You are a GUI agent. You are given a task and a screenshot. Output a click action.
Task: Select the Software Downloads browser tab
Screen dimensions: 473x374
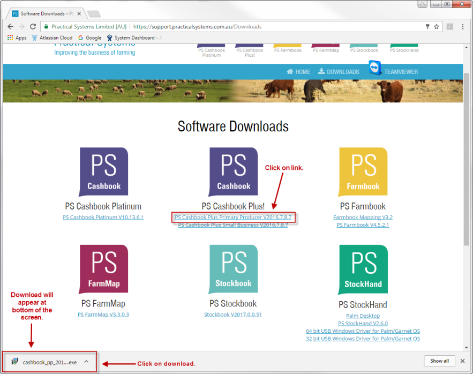click(x=46, y=13)
